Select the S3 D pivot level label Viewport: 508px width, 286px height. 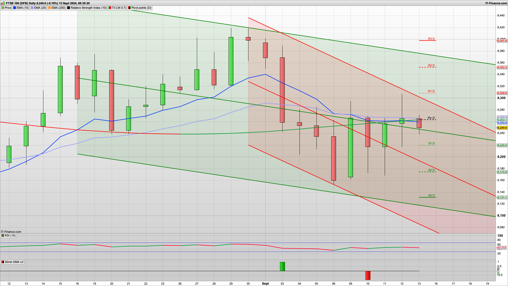click(431, 195)
